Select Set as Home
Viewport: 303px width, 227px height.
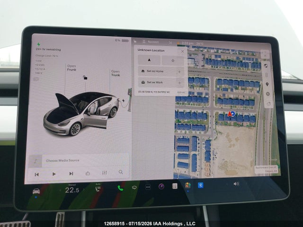click(x=161, y=71)
